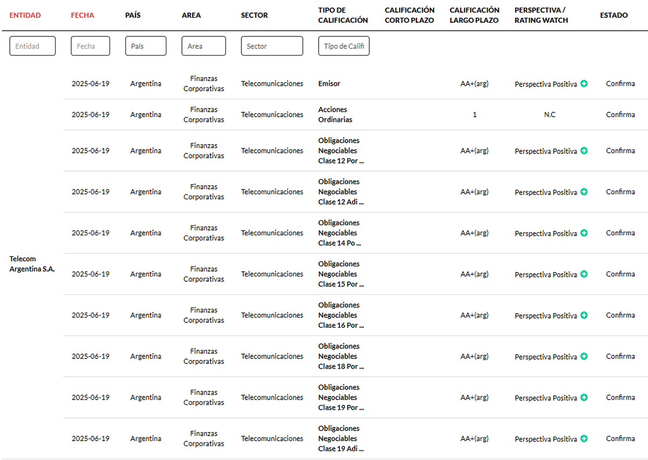Click the green plus icon in the Emisor row
Image resolution: width=648 pixels, height=460 pixels.
coord(584,84)
